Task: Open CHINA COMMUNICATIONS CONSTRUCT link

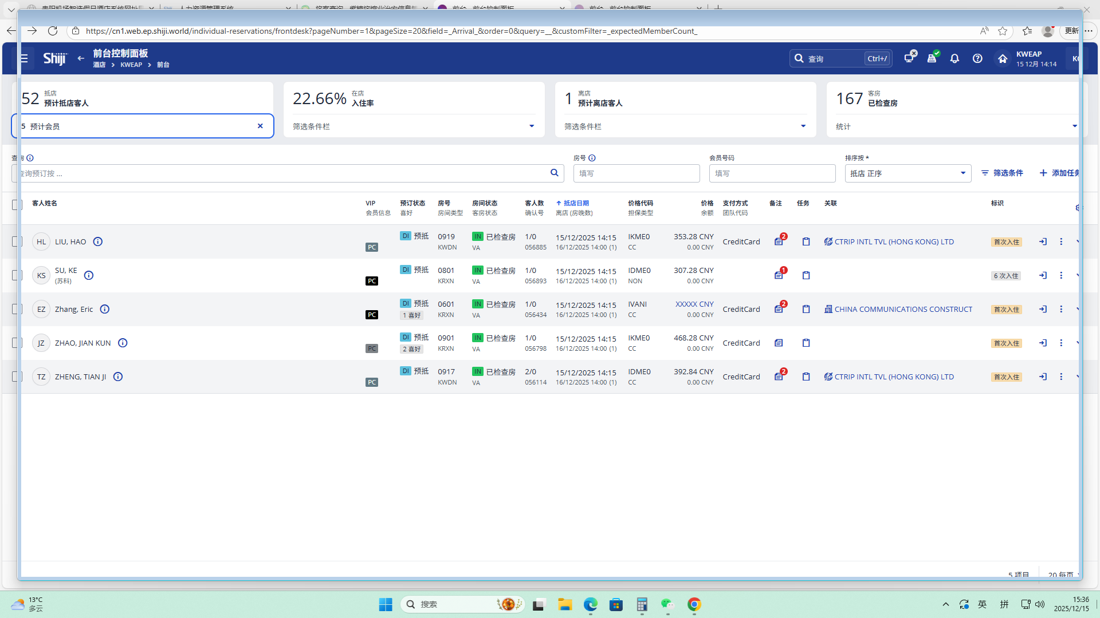Action: pos(903,309)
